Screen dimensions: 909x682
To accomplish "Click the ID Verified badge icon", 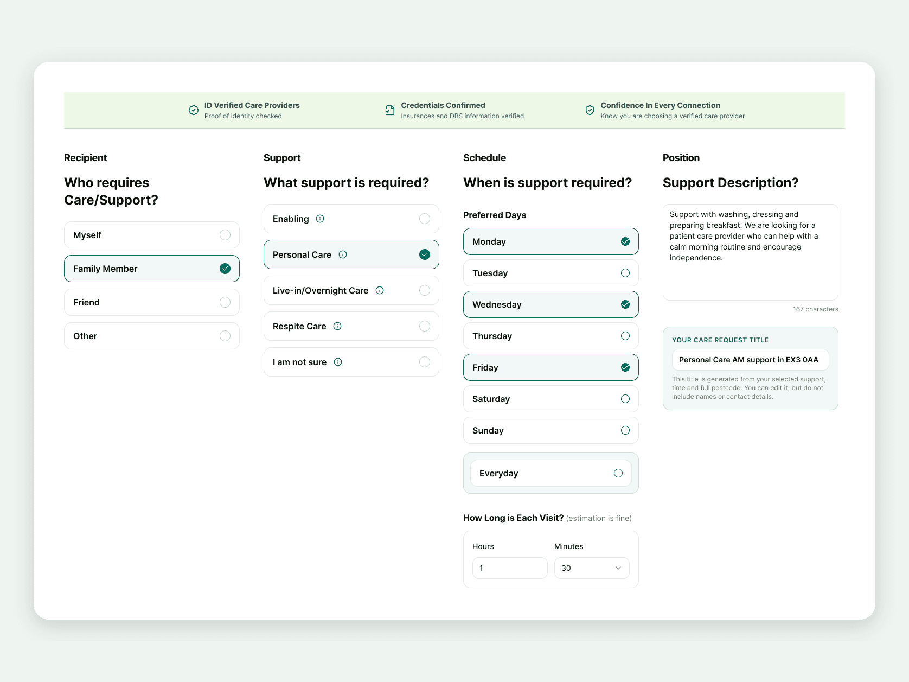I will (194, 110).
